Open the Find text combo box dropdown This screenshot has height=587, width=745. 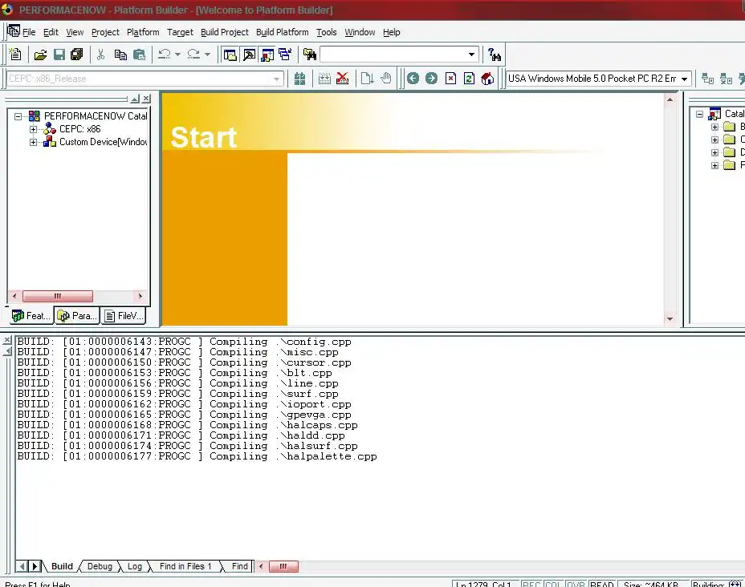(x=471, y=55)
